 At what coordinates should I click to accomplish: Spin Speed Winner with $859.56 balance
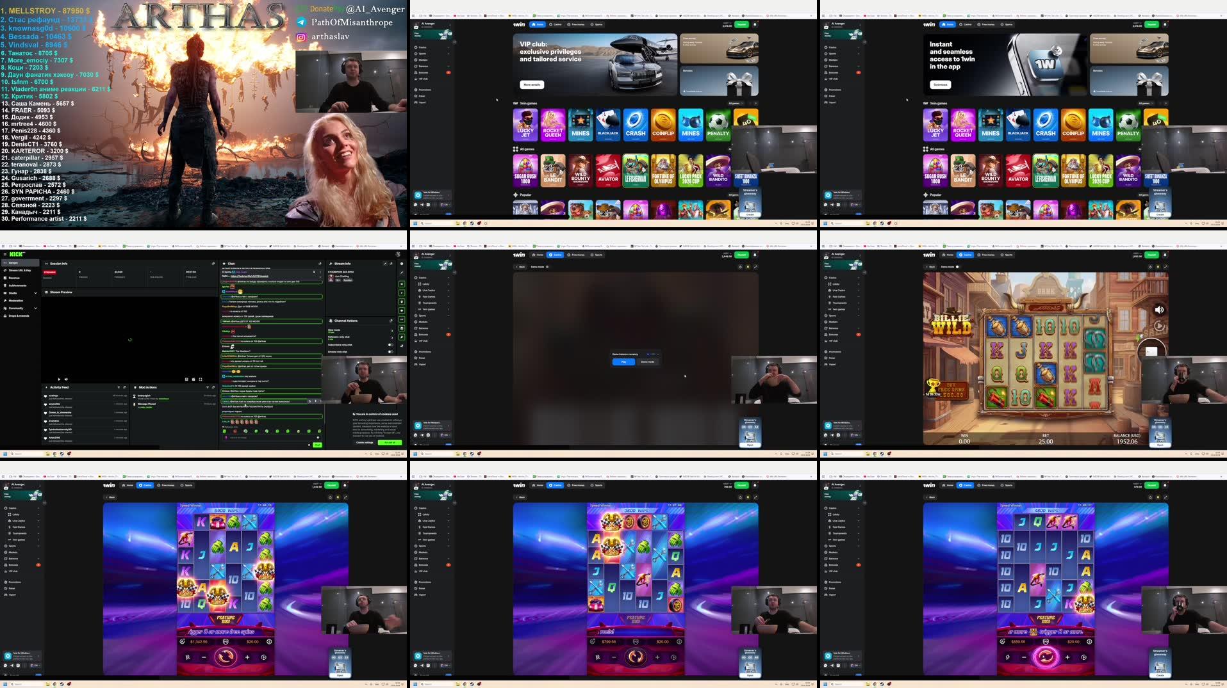1046,657
